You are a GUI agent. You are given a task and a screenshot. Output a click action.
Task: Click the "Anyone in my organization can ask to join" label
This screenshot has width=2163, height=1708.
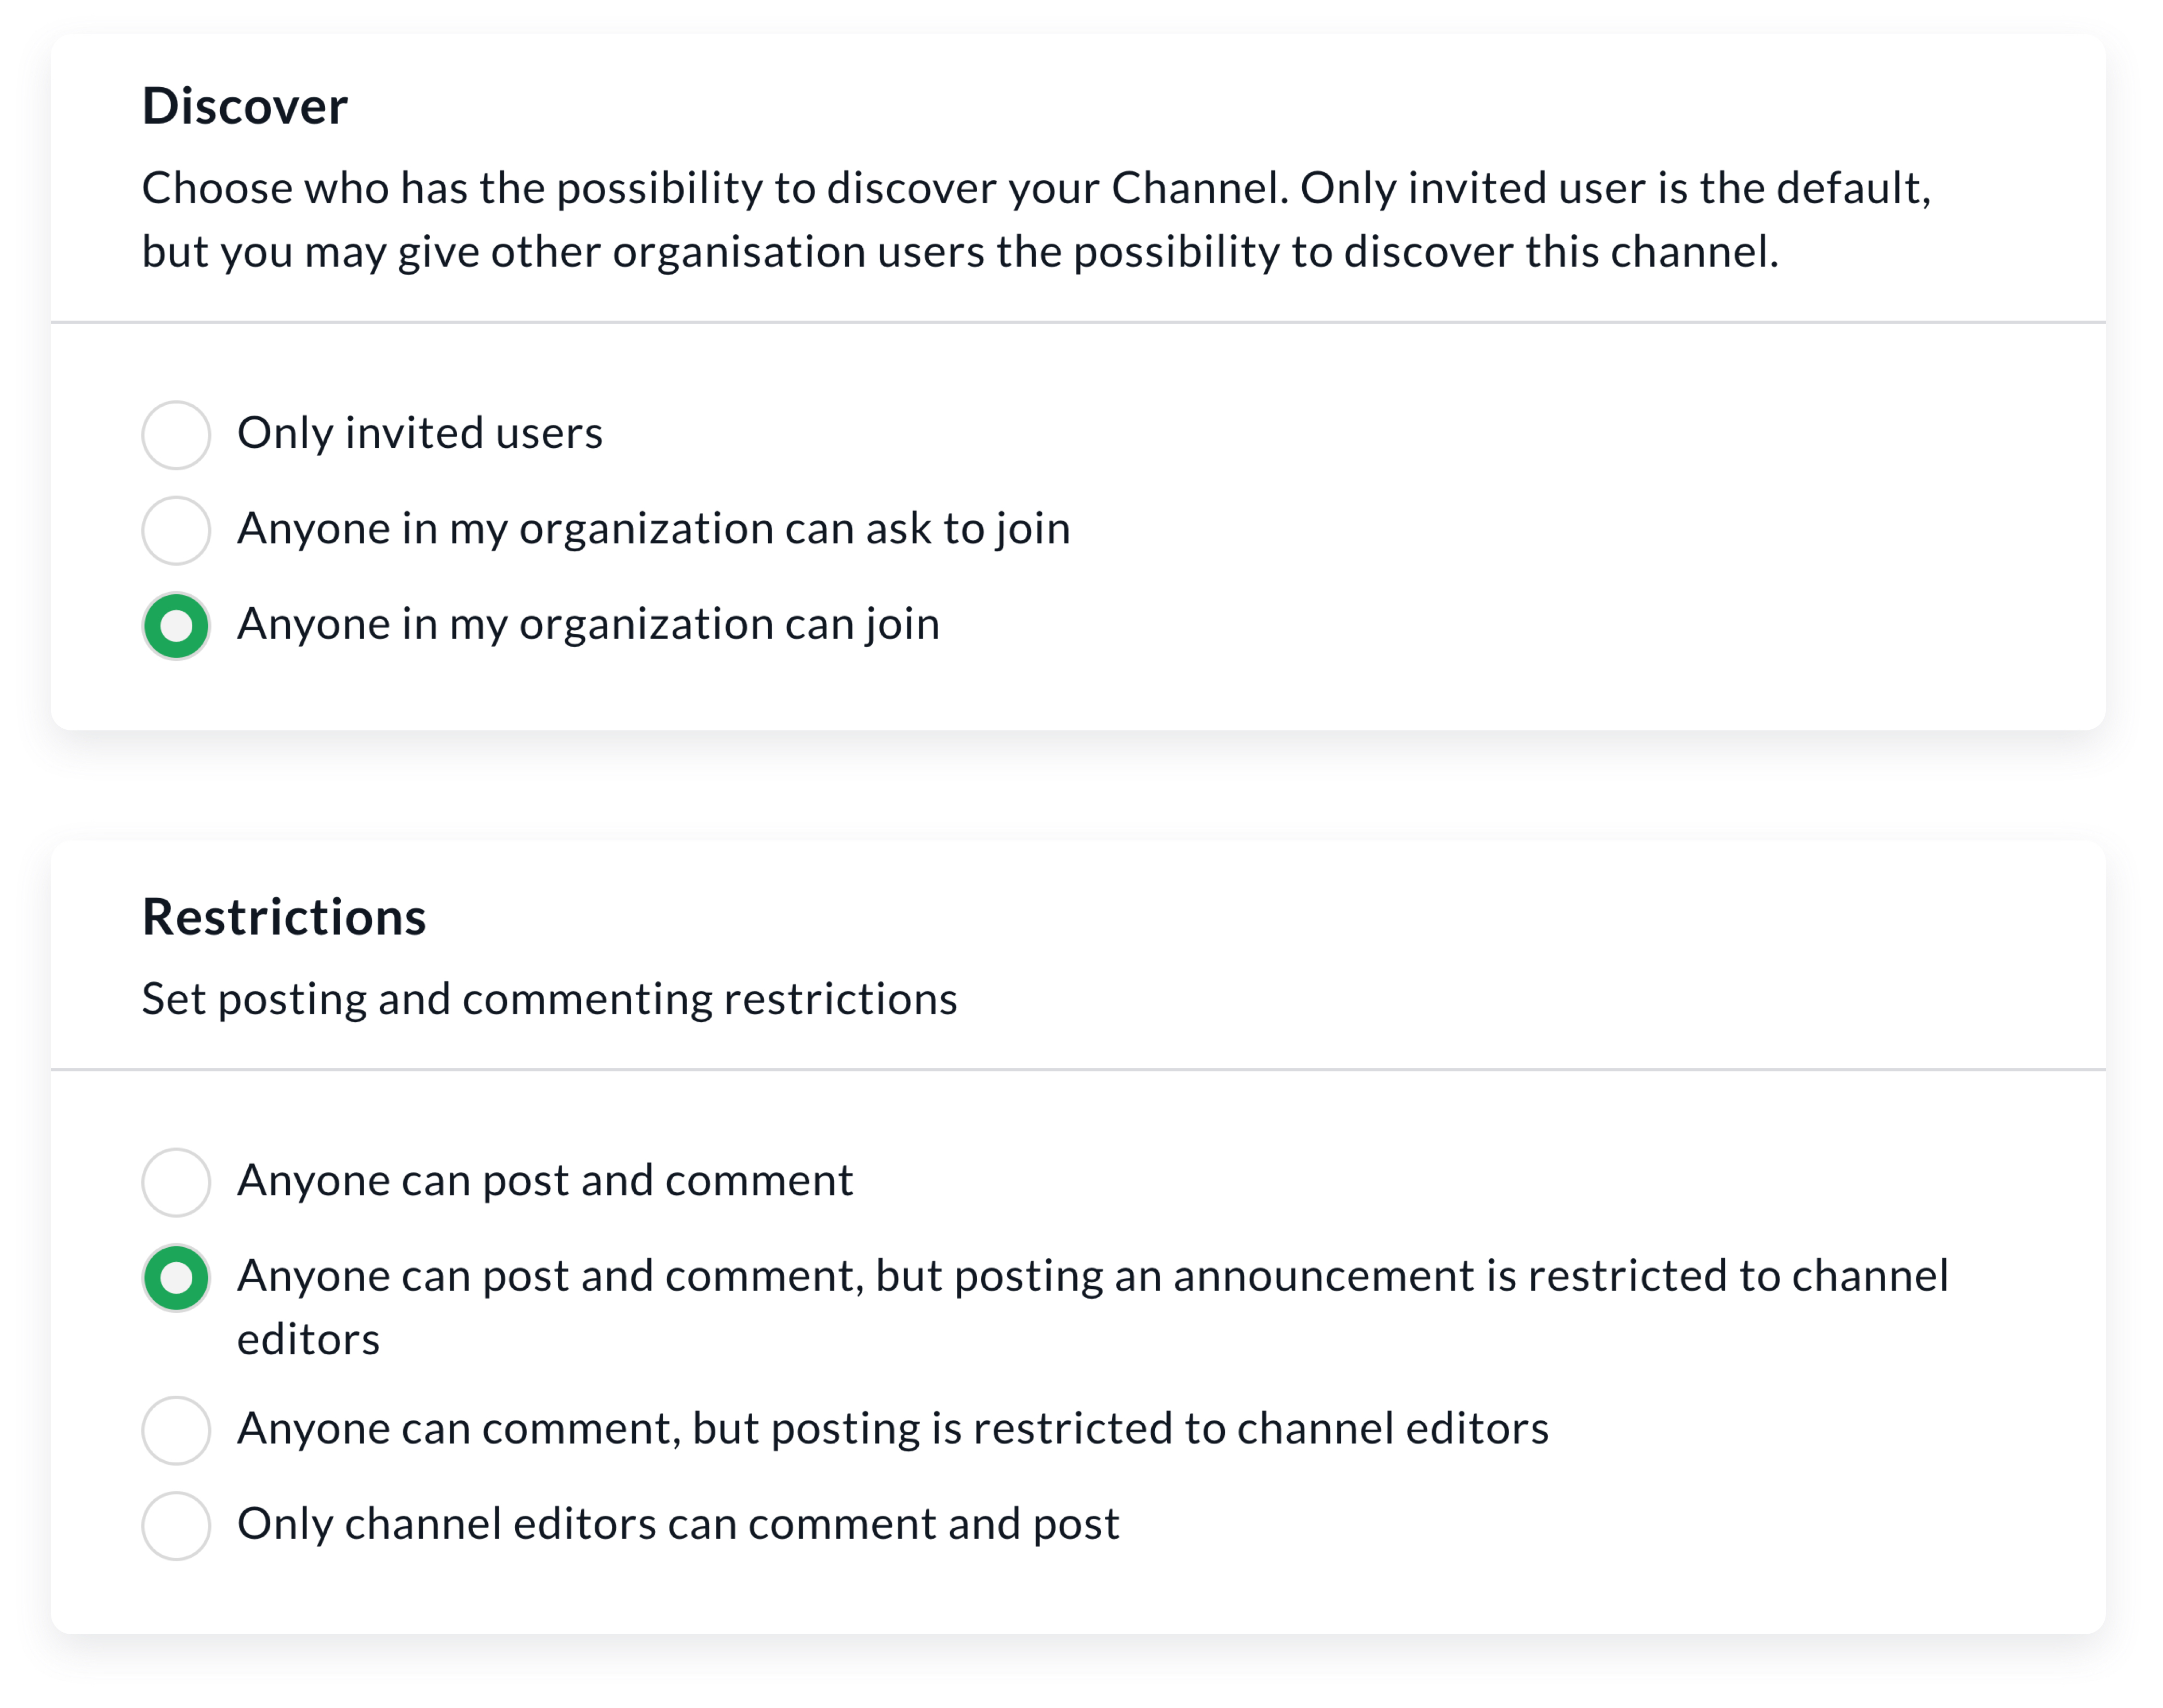tap(653, 529)
